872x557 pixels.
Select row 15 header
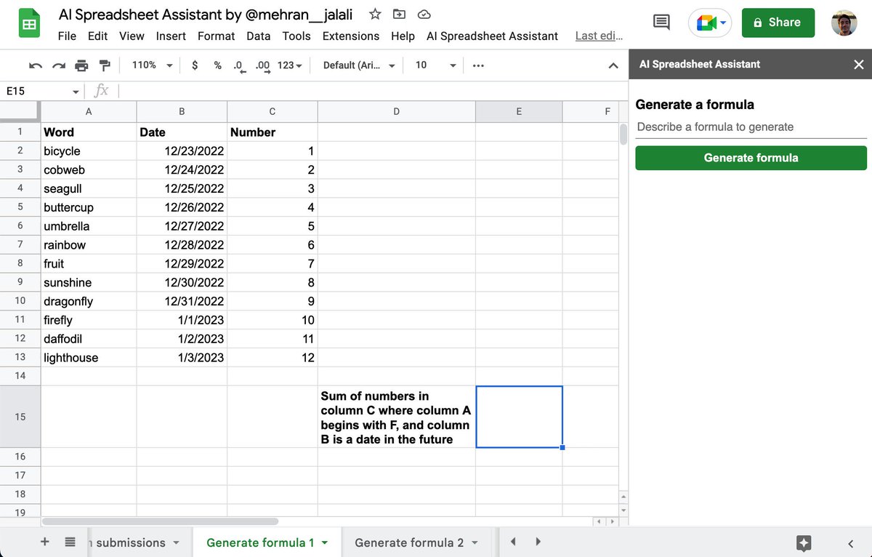pos(20,417)
